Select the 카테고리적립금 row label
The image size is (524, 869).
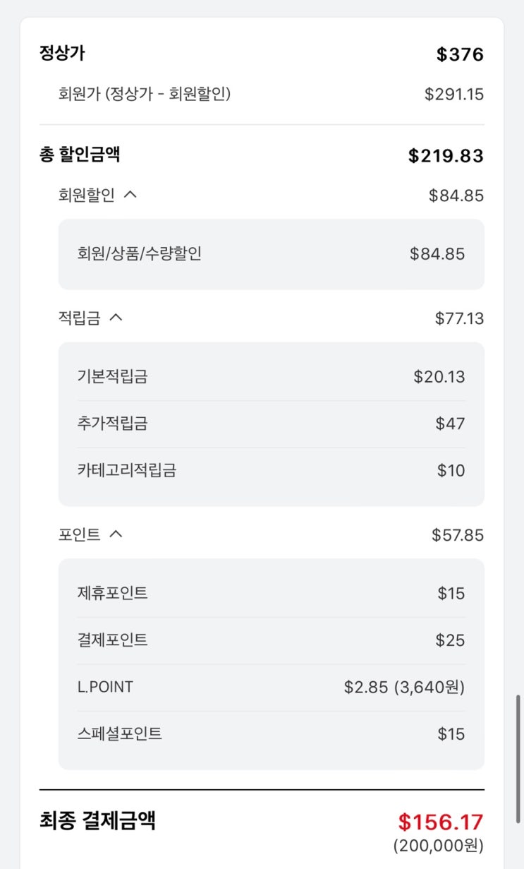pos(127,470)
